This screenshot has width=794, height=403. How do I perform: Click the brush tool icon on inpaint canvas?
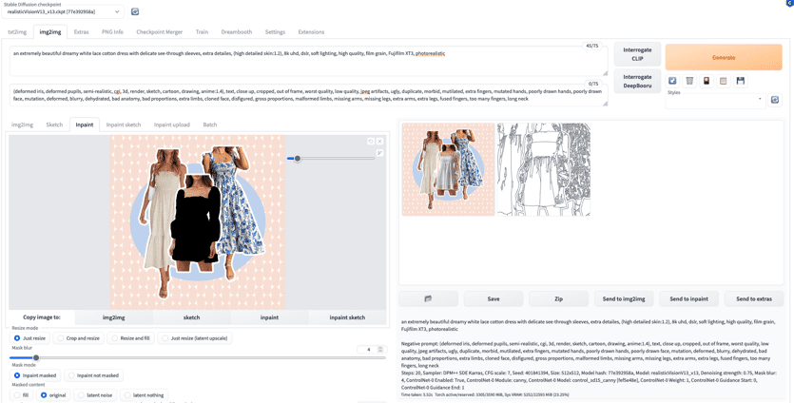(x=379, y=153)
